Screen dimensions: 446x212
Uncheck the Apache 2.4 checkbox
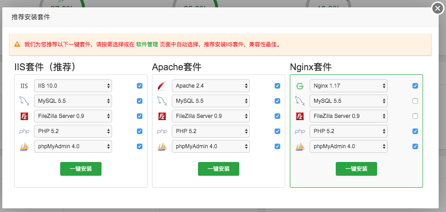point(277,86)
